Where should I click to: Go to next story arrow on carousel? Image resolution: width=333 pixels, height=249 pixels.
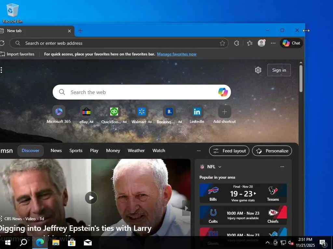pyautogui.click(x=186, y=208)
